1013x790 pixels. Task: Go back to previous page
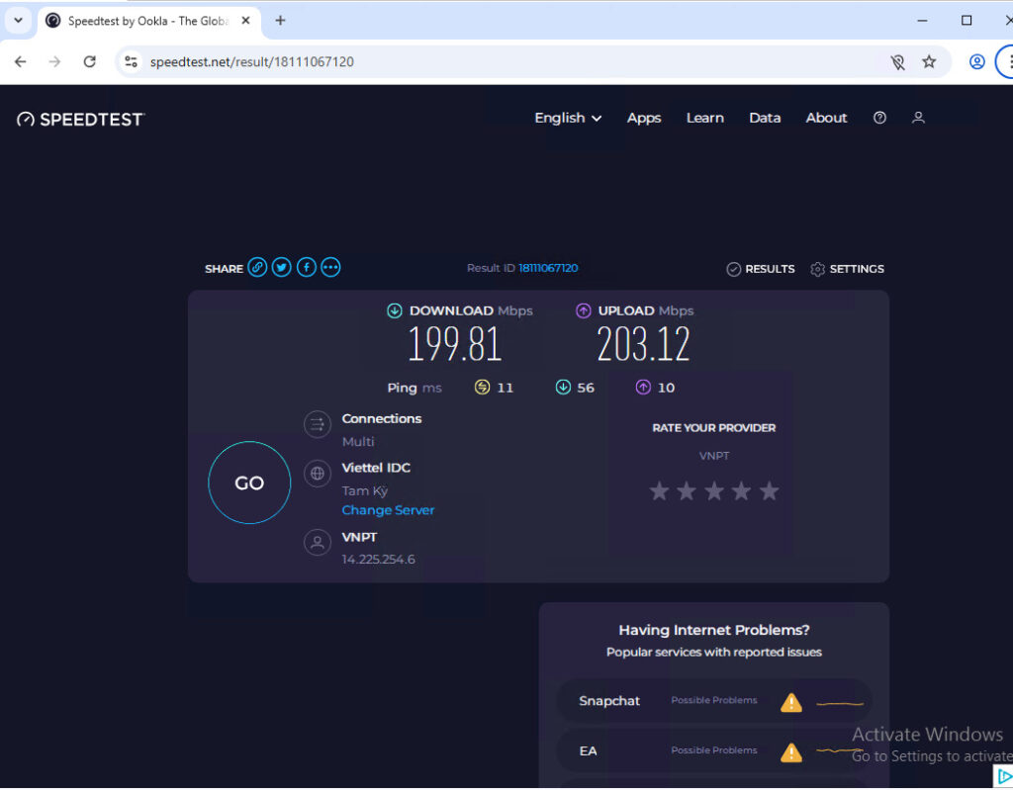pyautogui.click(x=21, y=62)
